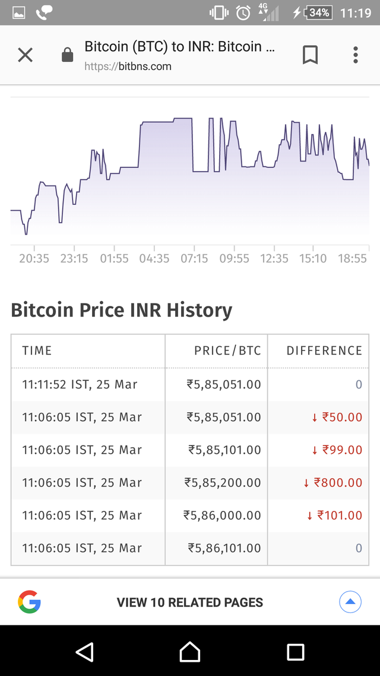
Task: Tap the alarm clock status icon
Action: 243,13
